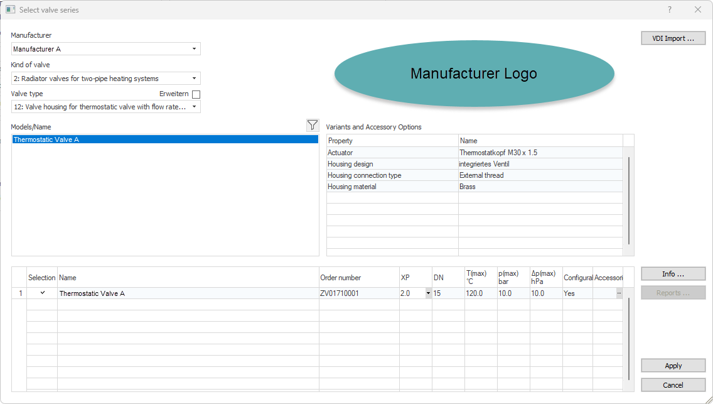713x404 pixels.
Task: Click the Housing design property cell
Action: tap(392, 164)
